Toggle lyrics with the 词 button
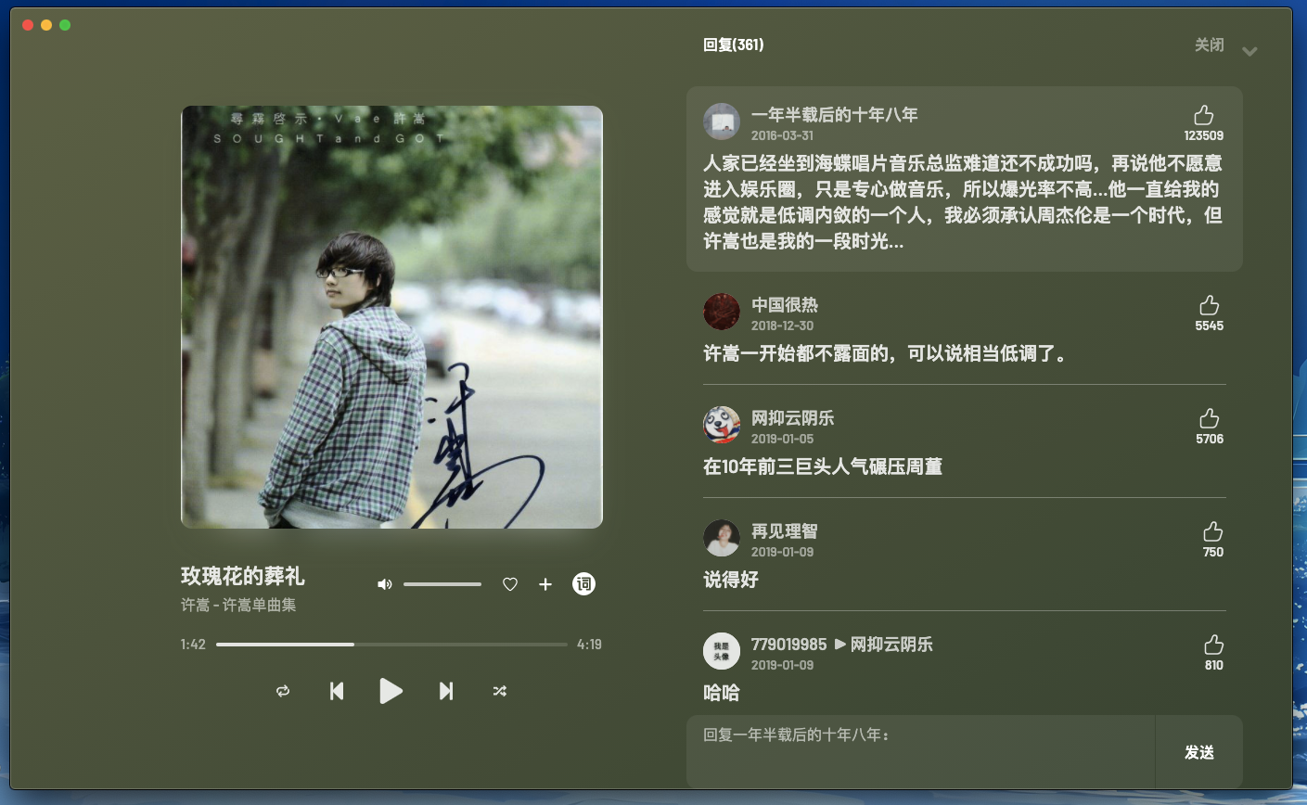1307x805 pixels. pos(583,584)
